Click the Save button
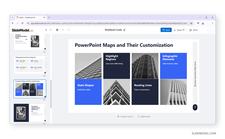The height and width of the screenshot is (139, 225). click(166, 30)
